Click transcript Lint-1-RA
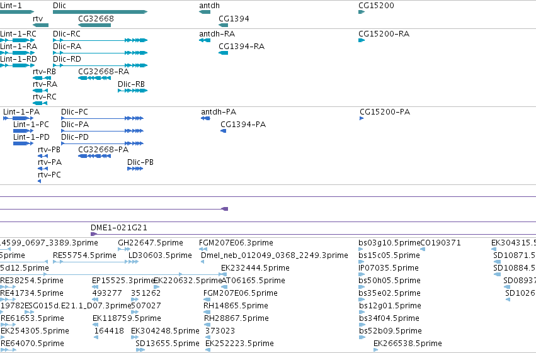Screen dimensions: 536x353 [x=18, y=53]
